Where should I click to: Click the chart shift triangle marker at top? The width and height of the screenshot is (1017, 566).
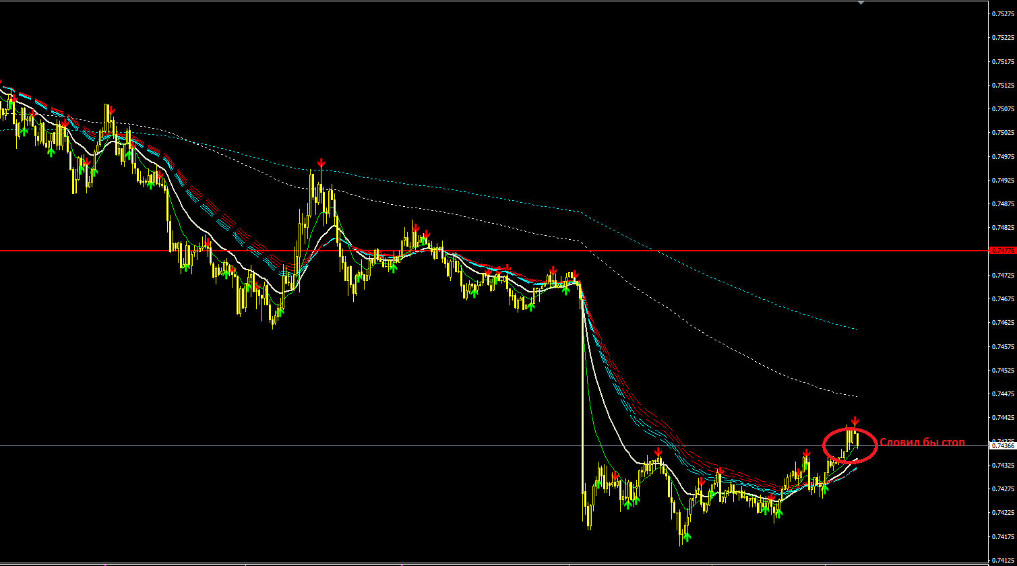point(861,3)
